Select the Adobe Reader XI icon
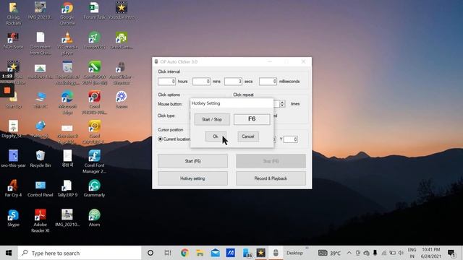 [x=41, y=220]
